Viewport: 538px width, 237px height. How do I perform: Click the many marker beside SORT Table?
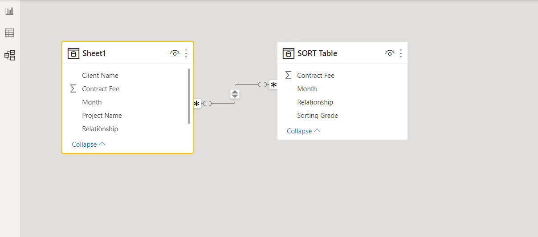[x=273, y=85]
